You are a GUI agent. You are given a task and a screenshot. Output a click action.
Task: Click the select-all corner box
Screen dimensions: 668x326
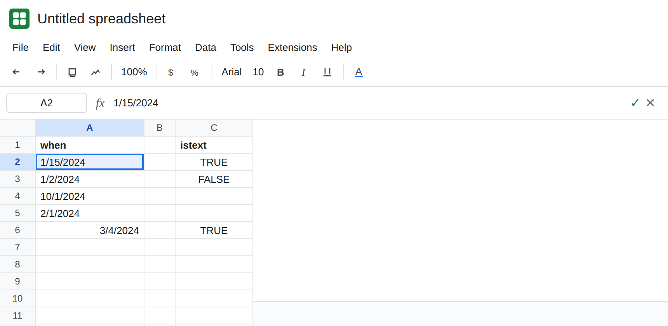click(x=17, y=128)
